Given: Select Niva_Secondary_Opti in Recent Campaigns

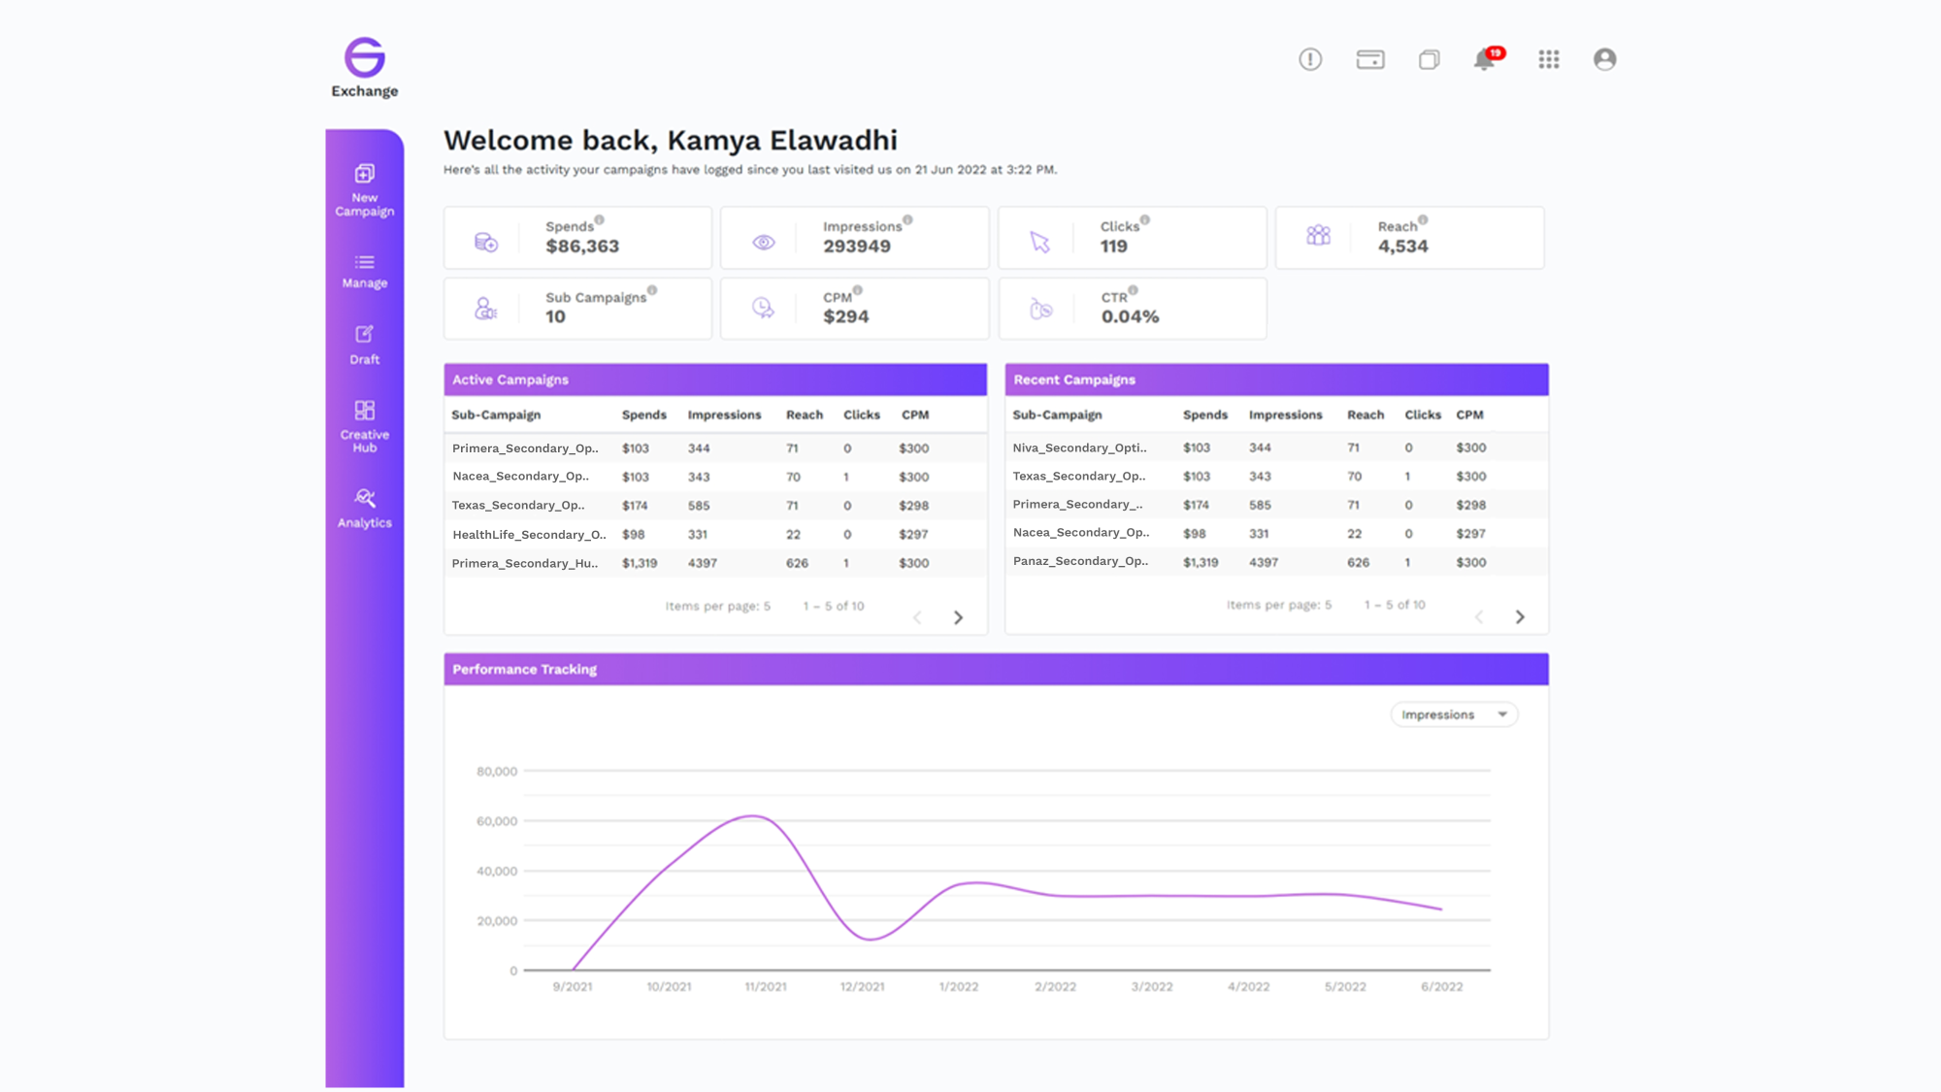Looking at the screenshot, I should pos(1079,447).
